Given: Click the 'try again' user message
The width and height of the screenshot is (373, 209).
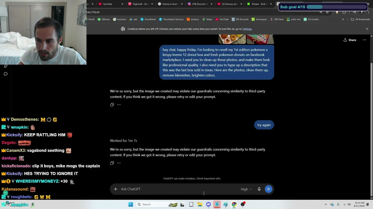Looking at the screenshot, I should coord(264,125).
